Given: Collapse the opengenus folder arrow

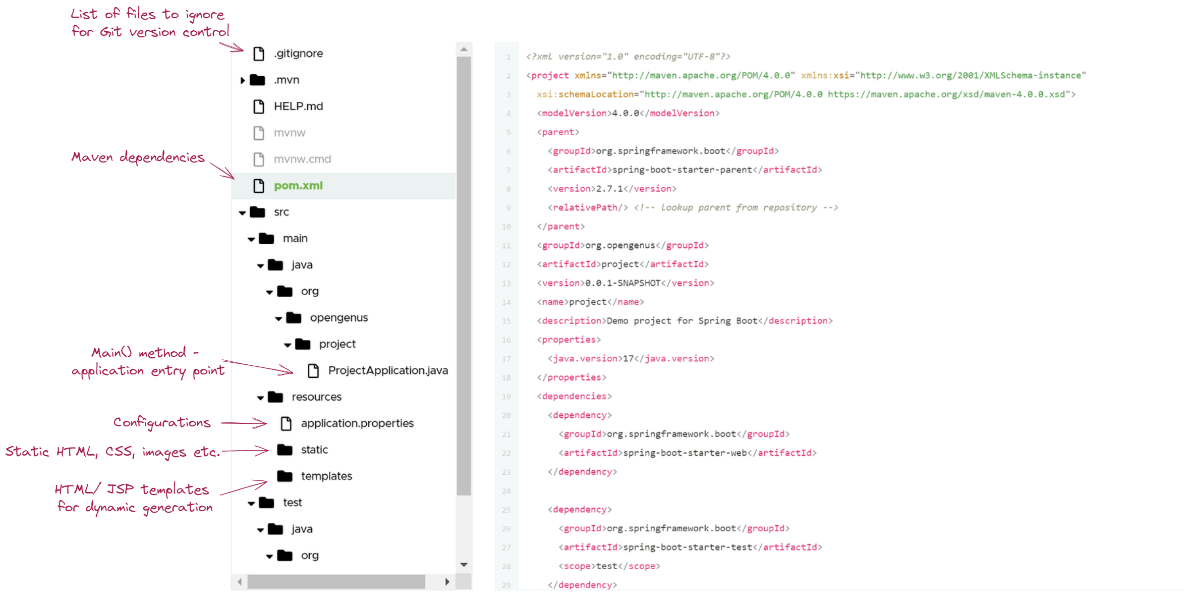Looking at the screenshot, I should (278, 318).
